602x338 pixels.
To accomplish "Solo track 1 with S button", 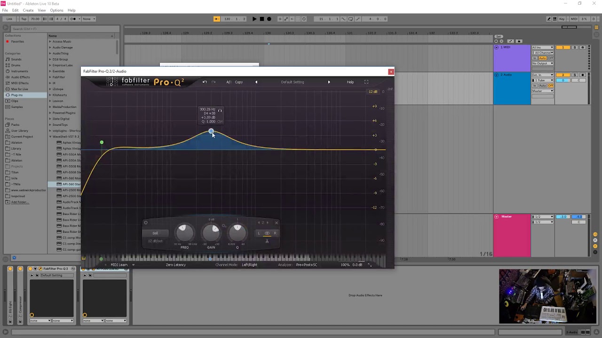I will point(574,47).
